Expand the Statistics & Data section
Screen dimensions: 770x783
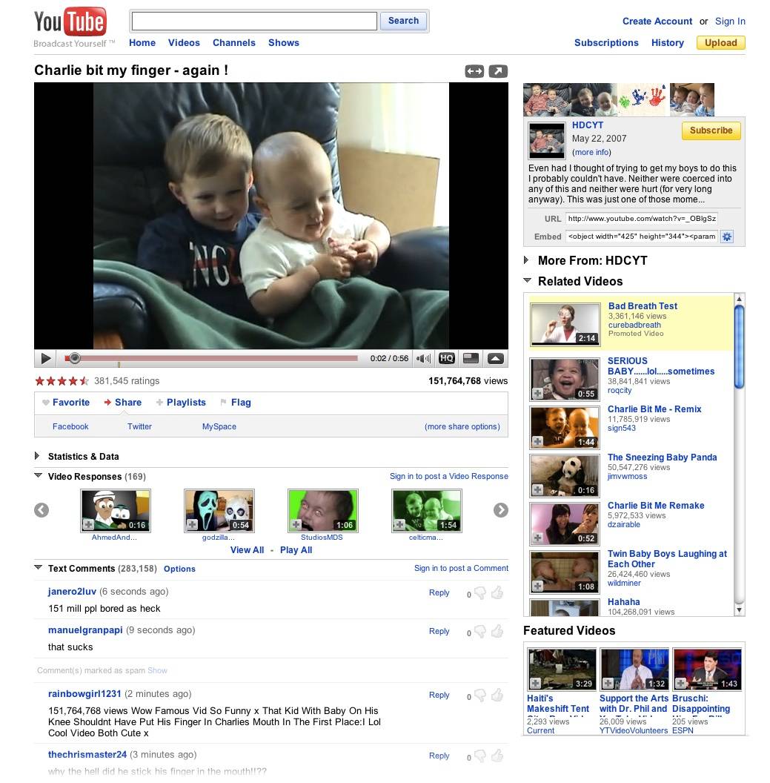pyautogui.click(x=78, y=457)
